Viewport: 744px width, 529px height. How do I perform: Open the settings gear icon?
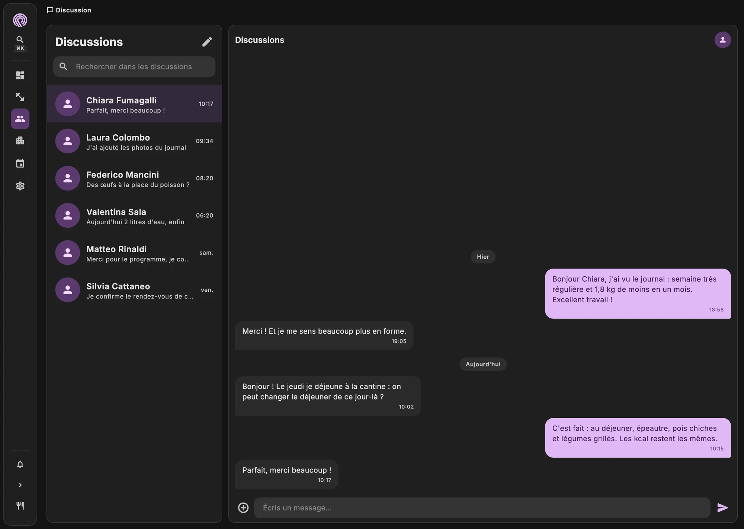pyautogui.click(x=20, y=186)
